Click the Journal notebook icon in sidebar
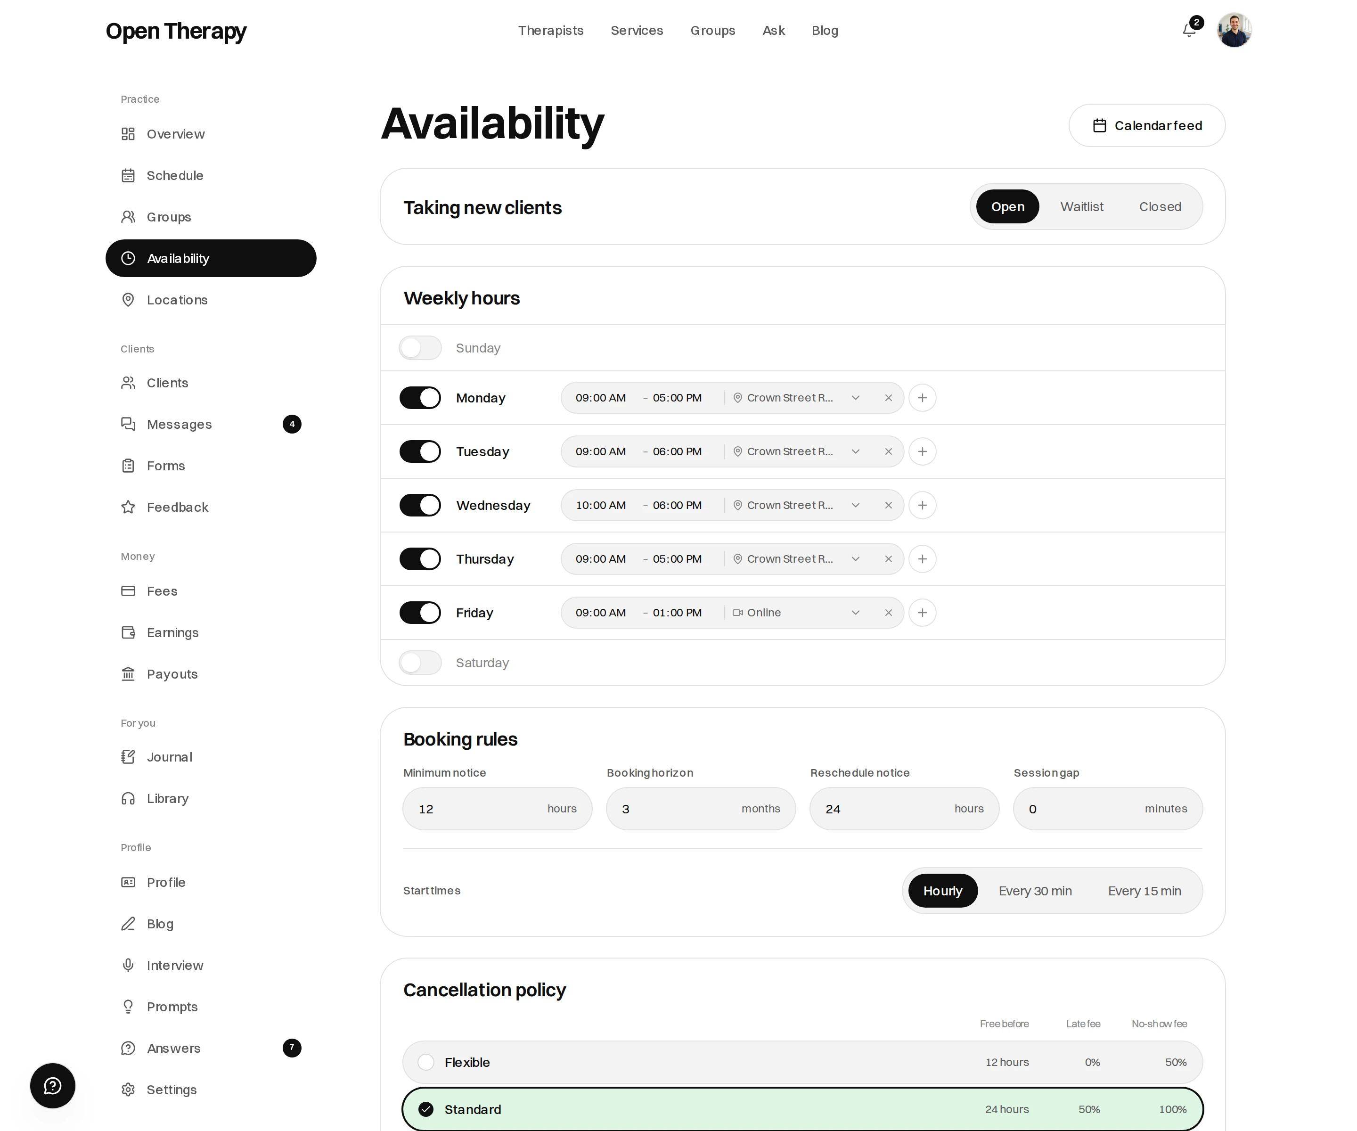The height and width of the screenshot is (1131, 1357). pyautogui.click(x=128, y=757)
